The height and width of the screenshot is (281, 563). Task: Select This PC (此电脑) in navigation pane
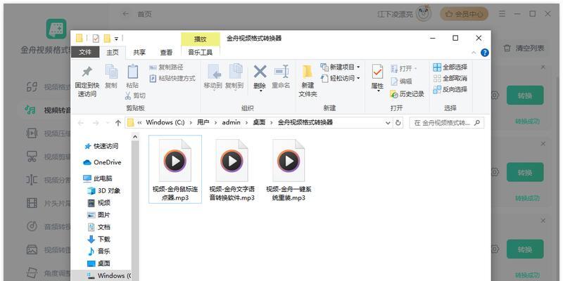click(x=98, y=178)
